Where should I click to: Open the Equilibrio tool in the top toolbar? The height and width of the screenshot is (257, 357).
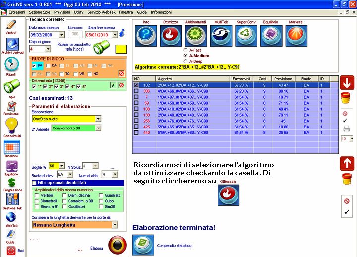pyautogui.click(x=270, y=36)
